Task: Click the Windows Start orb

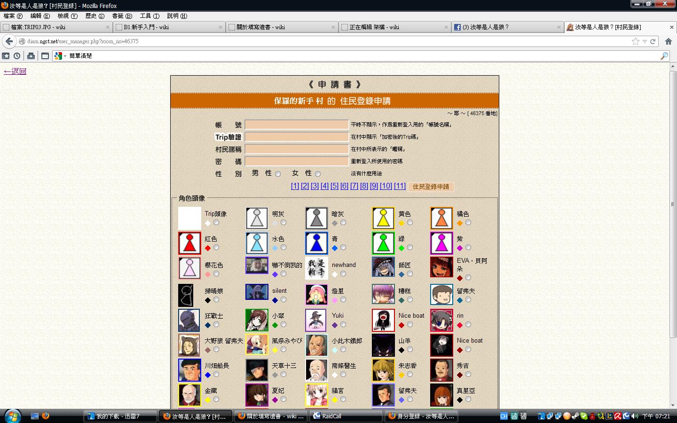Action: pos(13,416)
